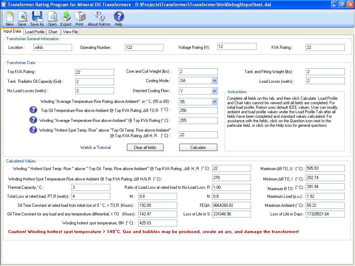Click the Oil Time Constant at rated load field
Image resolution: width=355 pixels, height=266 pixels.
point(158,205)
